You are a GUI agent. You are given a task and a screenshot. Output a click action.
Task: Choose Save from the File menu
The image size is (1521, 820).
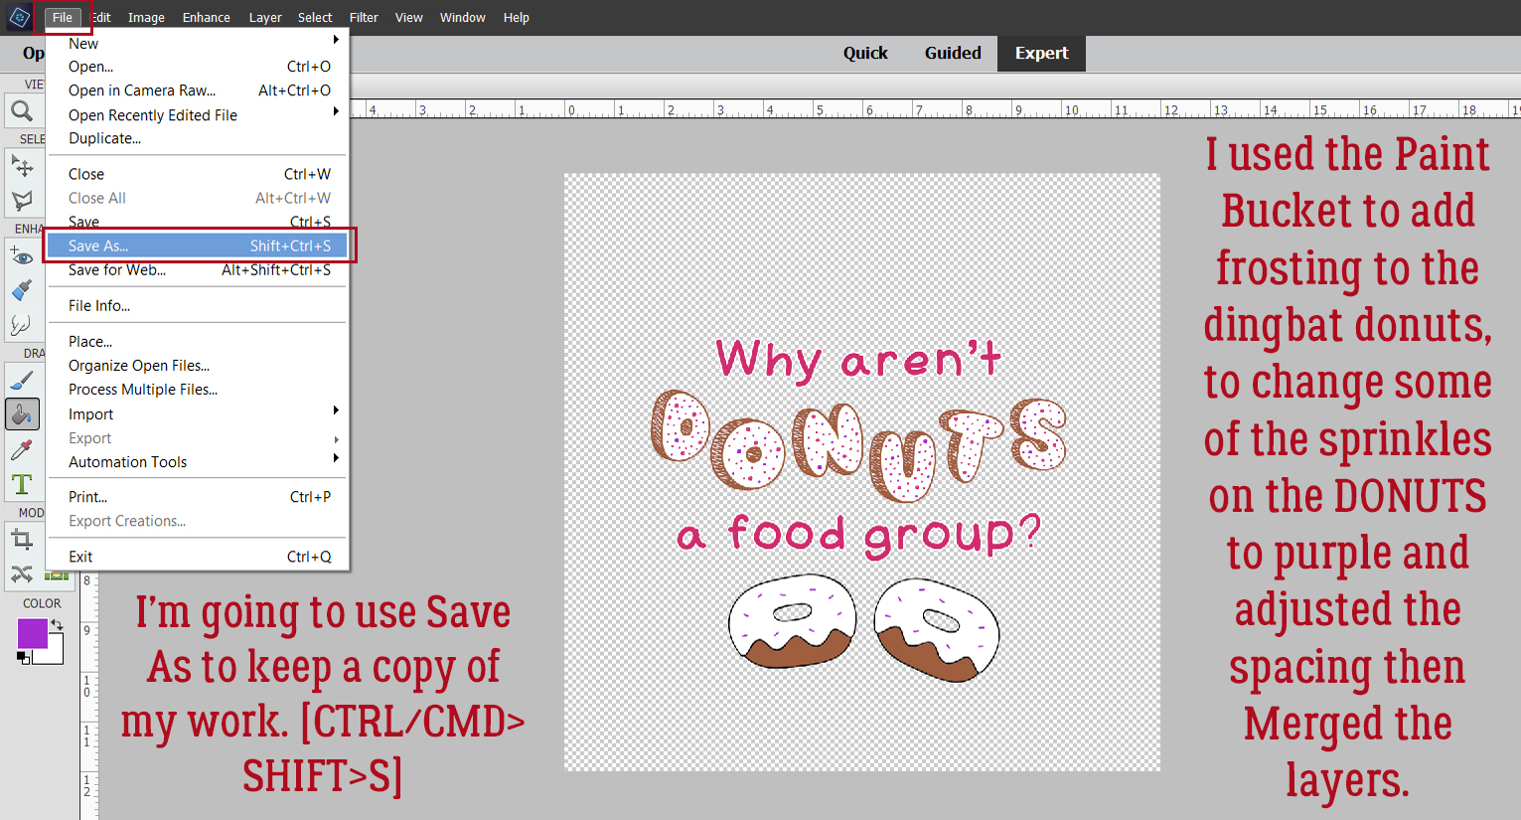coord(197,222)
